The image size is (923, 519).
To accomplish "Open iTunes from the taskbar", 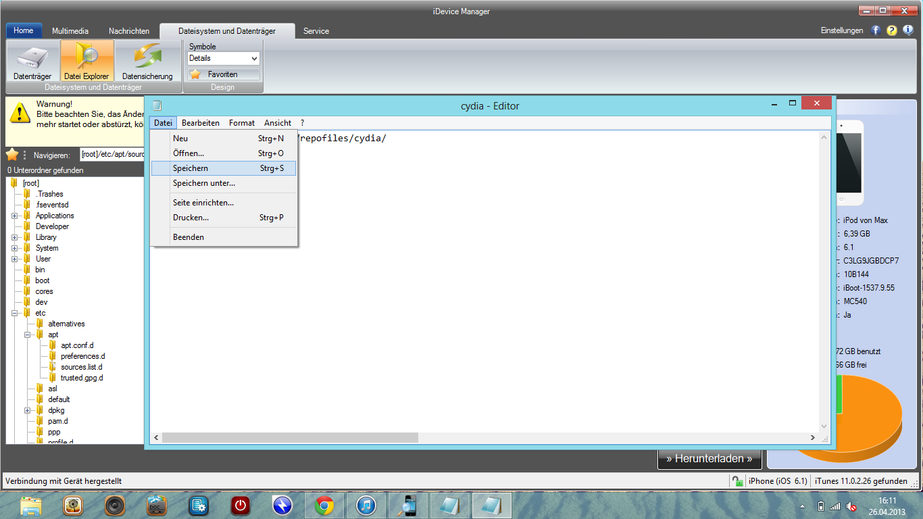I will 366,505.
